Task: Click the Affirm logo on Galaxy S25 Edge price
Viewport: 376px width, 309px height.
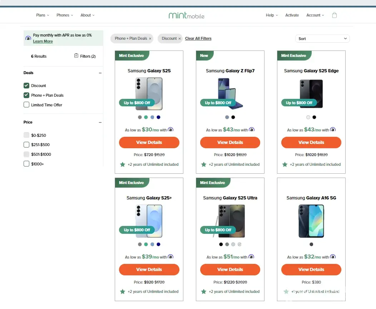Action: pyautogui.click(x=333, y=130)
